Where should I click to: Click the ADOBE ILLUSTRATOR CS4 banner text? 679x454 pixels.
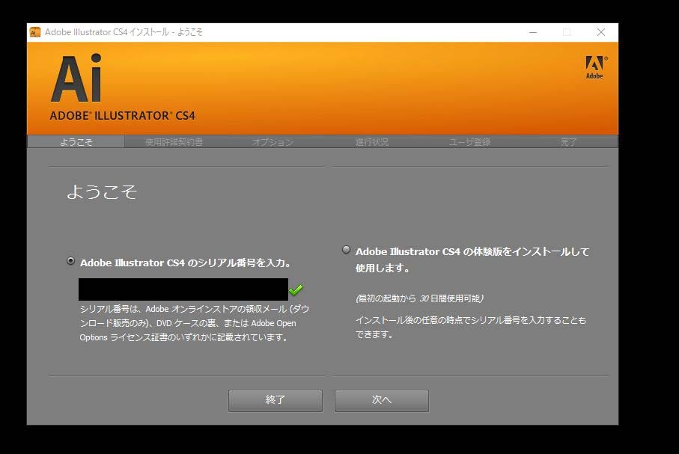click(123, 115)
